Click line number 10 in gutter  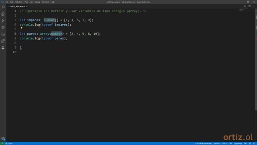[14, 52]
